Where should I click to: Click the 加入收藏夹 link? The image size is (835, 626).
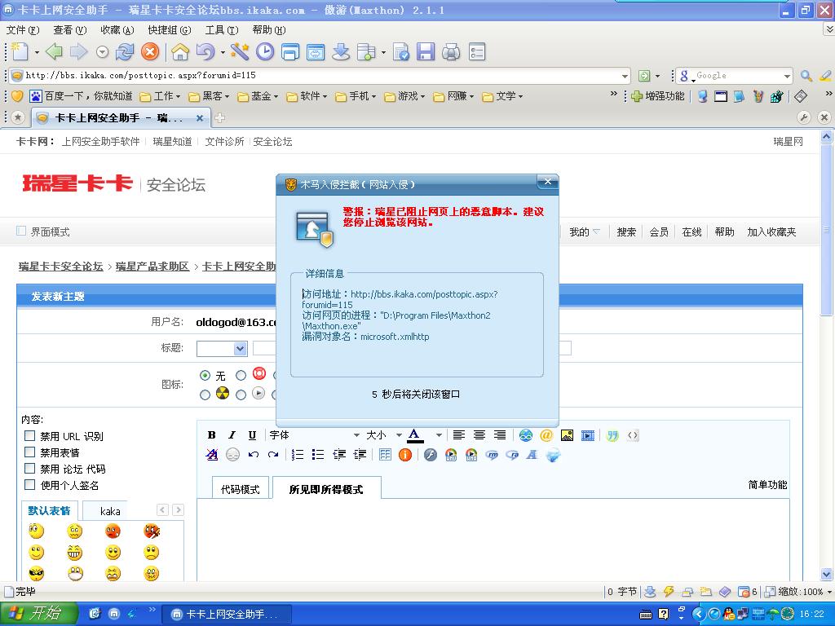pyautogui.click(x=771, y=231)
